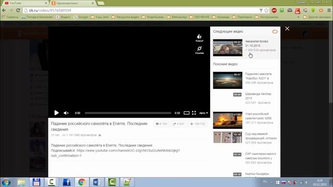Open the Windows Start menu

click(6, 182)
